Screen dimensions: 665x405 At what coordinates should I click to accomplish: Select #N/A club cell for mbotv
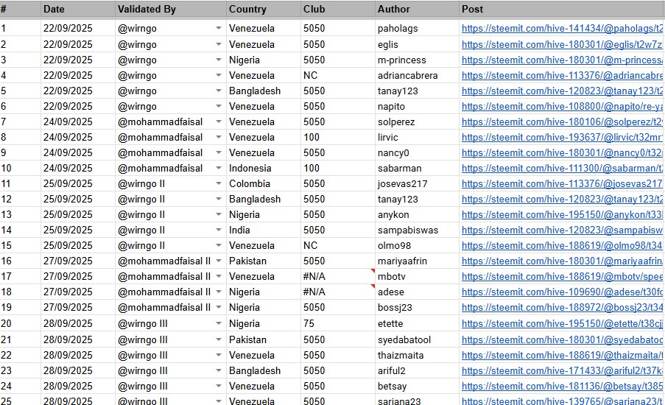[x=337, y=276]
